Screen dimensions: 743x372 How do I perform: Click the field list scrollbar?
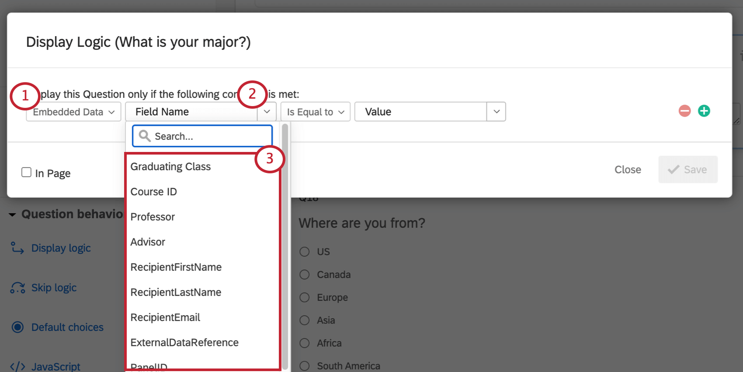[x=285, y=245]
